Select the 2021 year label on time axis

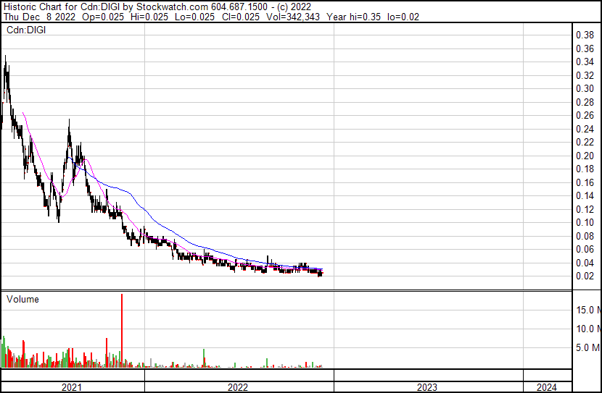(x=72, y=386)
